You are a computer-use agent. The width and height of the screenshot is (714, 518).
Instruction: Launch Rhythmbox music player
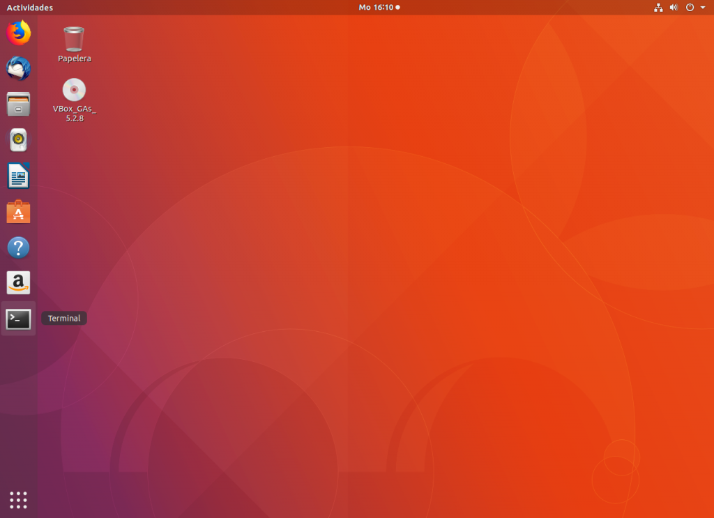pos(18,139)
